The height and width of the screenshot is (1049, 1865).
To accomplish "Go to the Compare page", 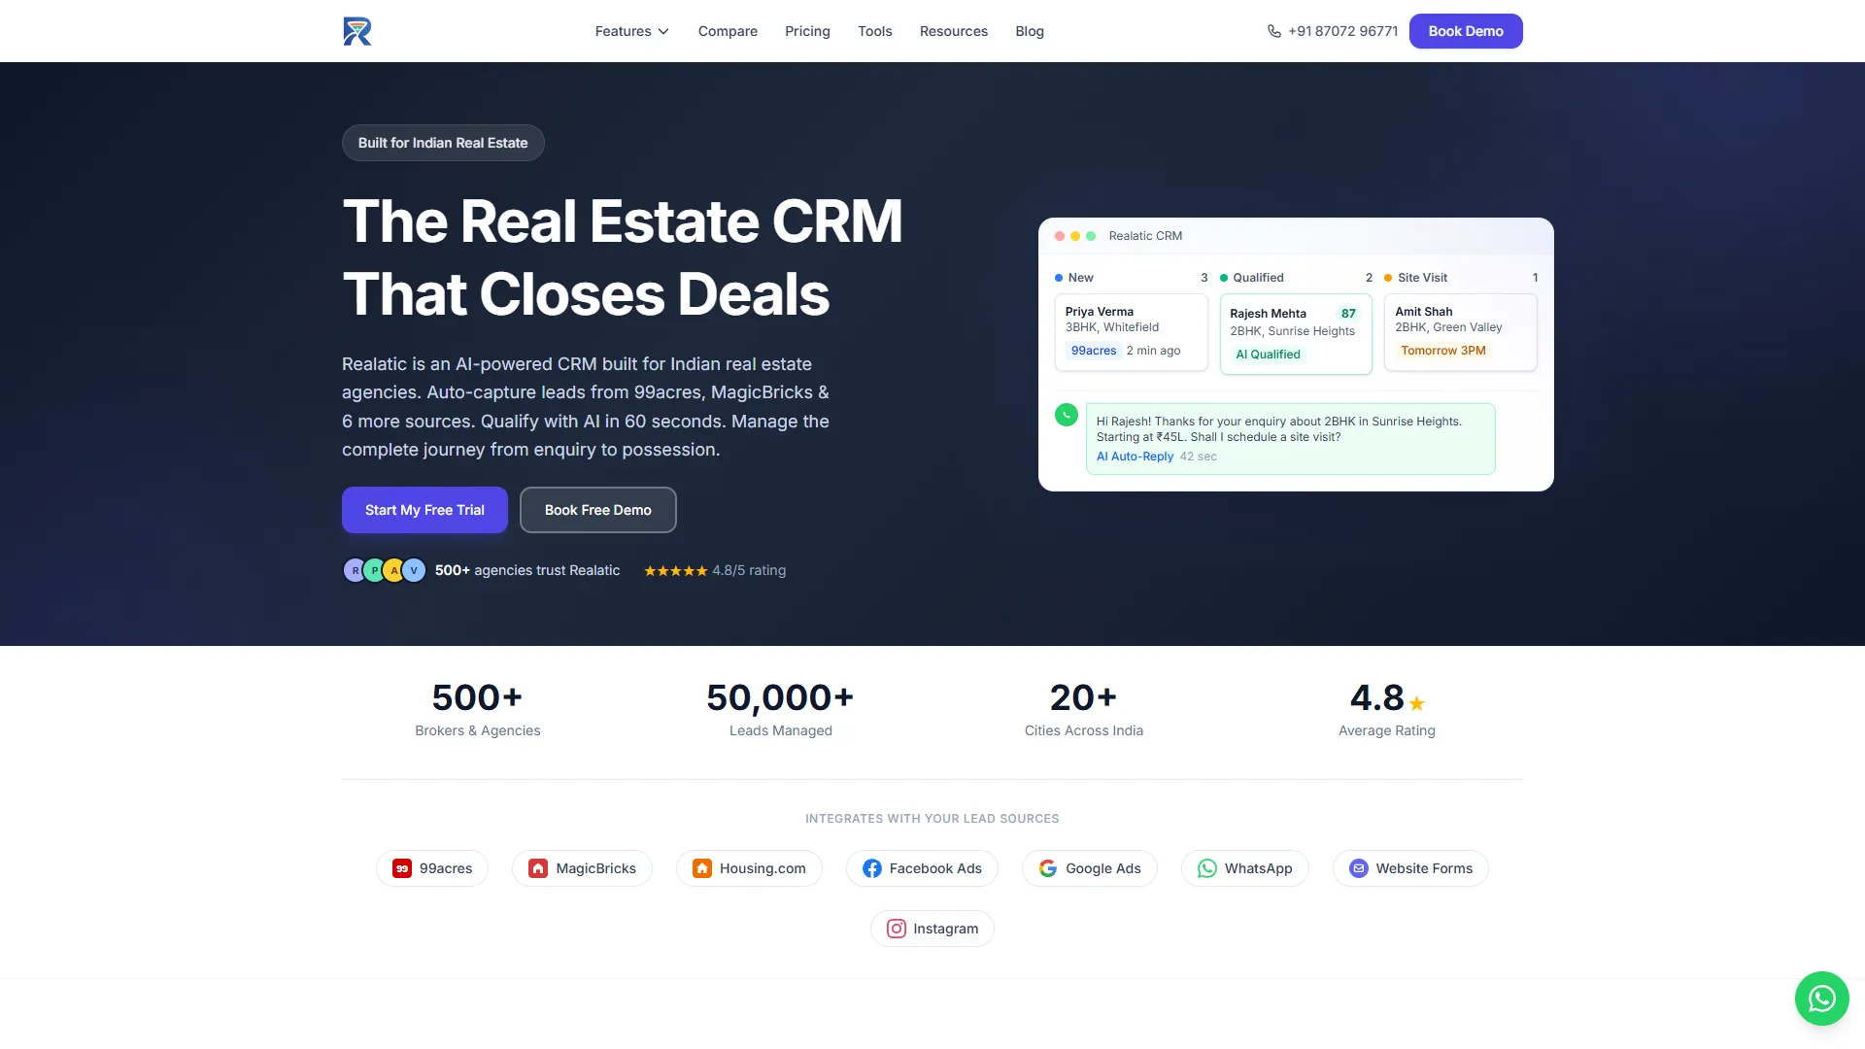I will 728,31.
